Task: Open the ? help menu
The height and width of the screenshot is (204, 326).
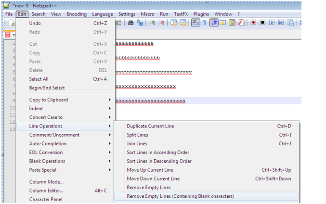Action: pyautogui.click(x=239, y=14)
